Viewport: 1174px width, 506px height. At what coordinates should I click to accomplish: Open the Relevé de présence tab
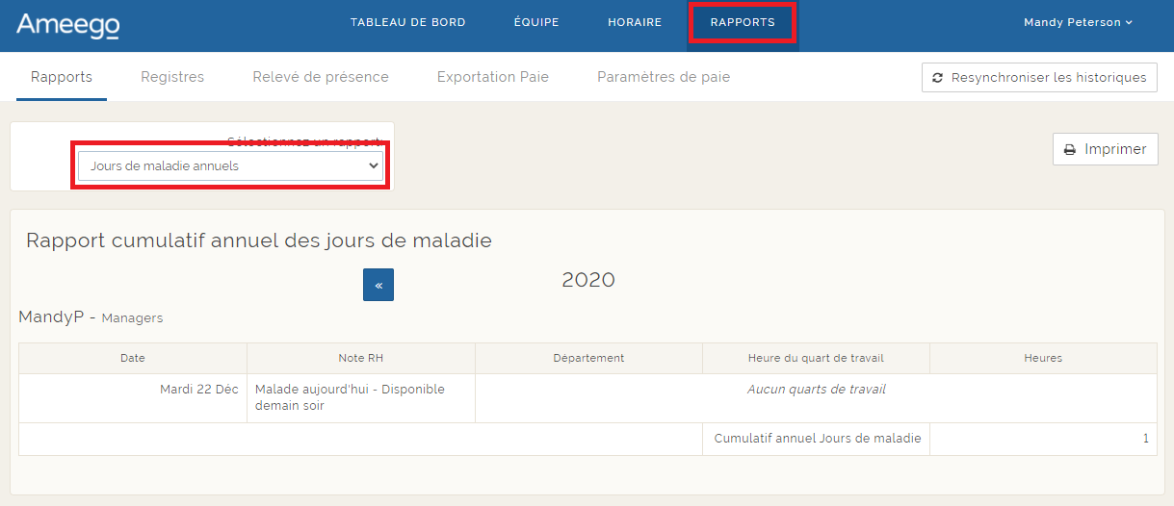click(320, 77)
